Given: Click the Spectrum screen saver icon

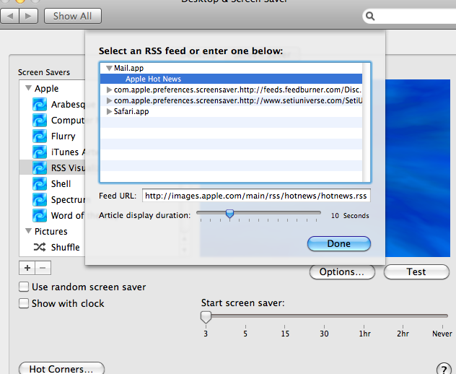Looking at the screenshot, I should [x=40, y=200].
